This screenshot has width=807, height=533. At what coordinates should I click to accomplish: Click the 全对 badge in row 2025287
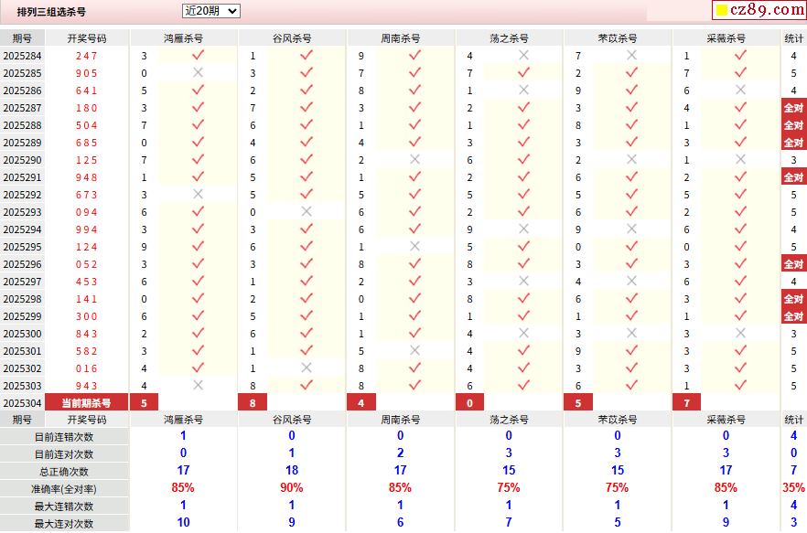click(793, 108)
